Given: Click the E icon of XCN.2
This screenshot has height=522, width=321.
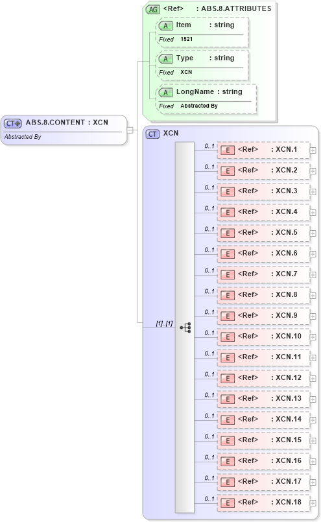Looking at the screenshot, I should (228, 171).
